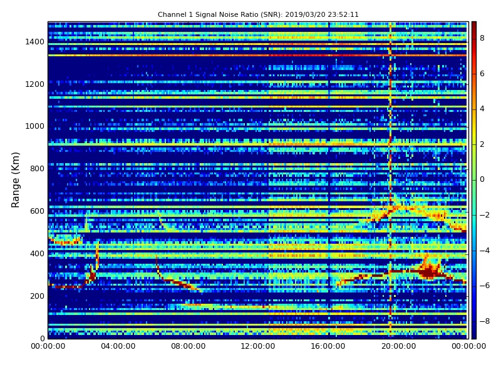501x375 pixels.
Task: Click the red horizontal band near 1340 km
Action: click(257, 55)
